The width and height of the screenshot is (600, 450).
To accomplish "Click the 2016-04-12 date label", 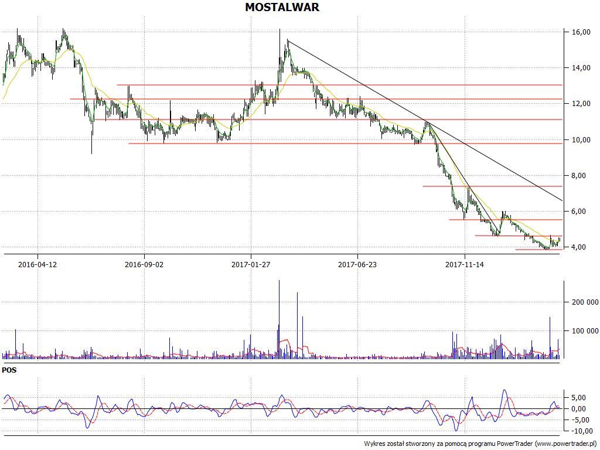I will pyautogui.click(x=37, y=264).
